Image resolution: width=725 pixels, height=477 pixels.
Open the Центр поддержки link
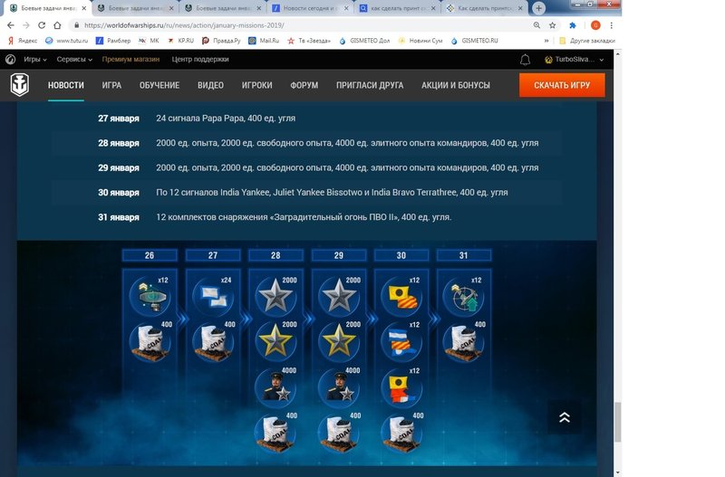click(200, 59)
